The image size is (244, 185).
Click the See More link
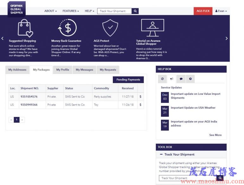click(215, 135)
